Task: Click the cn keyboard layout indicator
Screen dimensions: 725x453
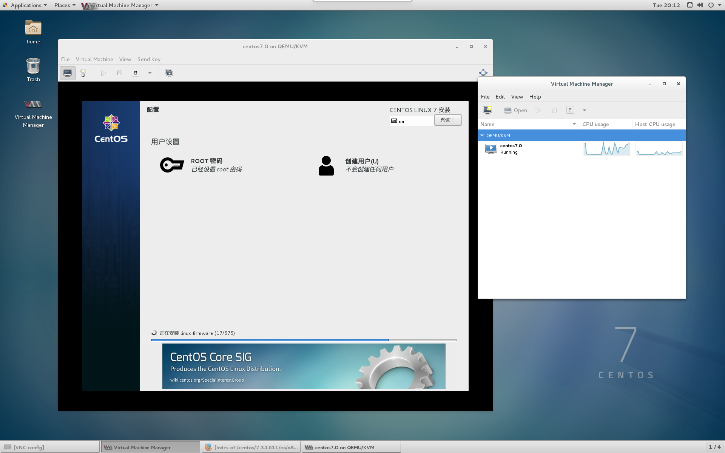Action: 412,121
